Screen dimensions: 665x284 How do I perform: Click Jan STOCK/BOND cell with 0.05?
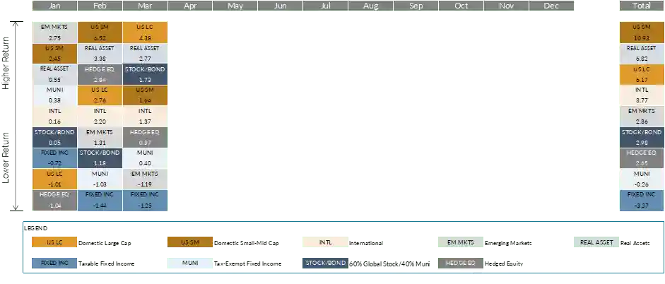tap(54, 137)
